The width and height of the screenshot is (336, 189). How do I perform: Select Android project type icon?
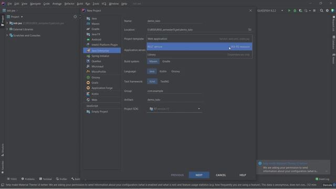[88, 39]
